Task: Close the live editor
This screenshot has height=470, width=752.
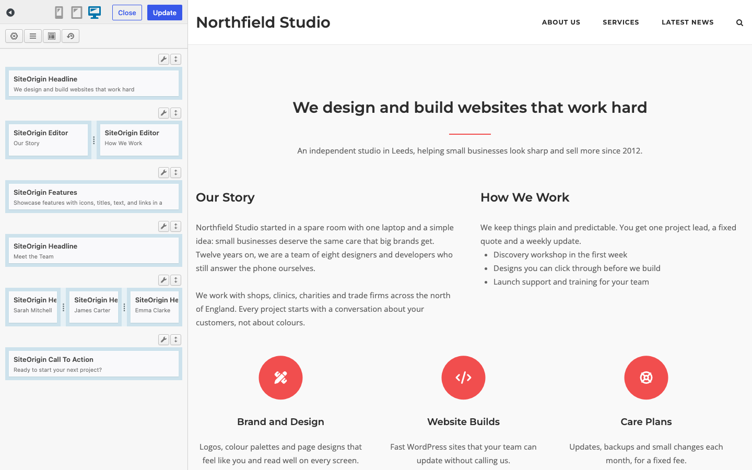Action: (x=127, y=13)
